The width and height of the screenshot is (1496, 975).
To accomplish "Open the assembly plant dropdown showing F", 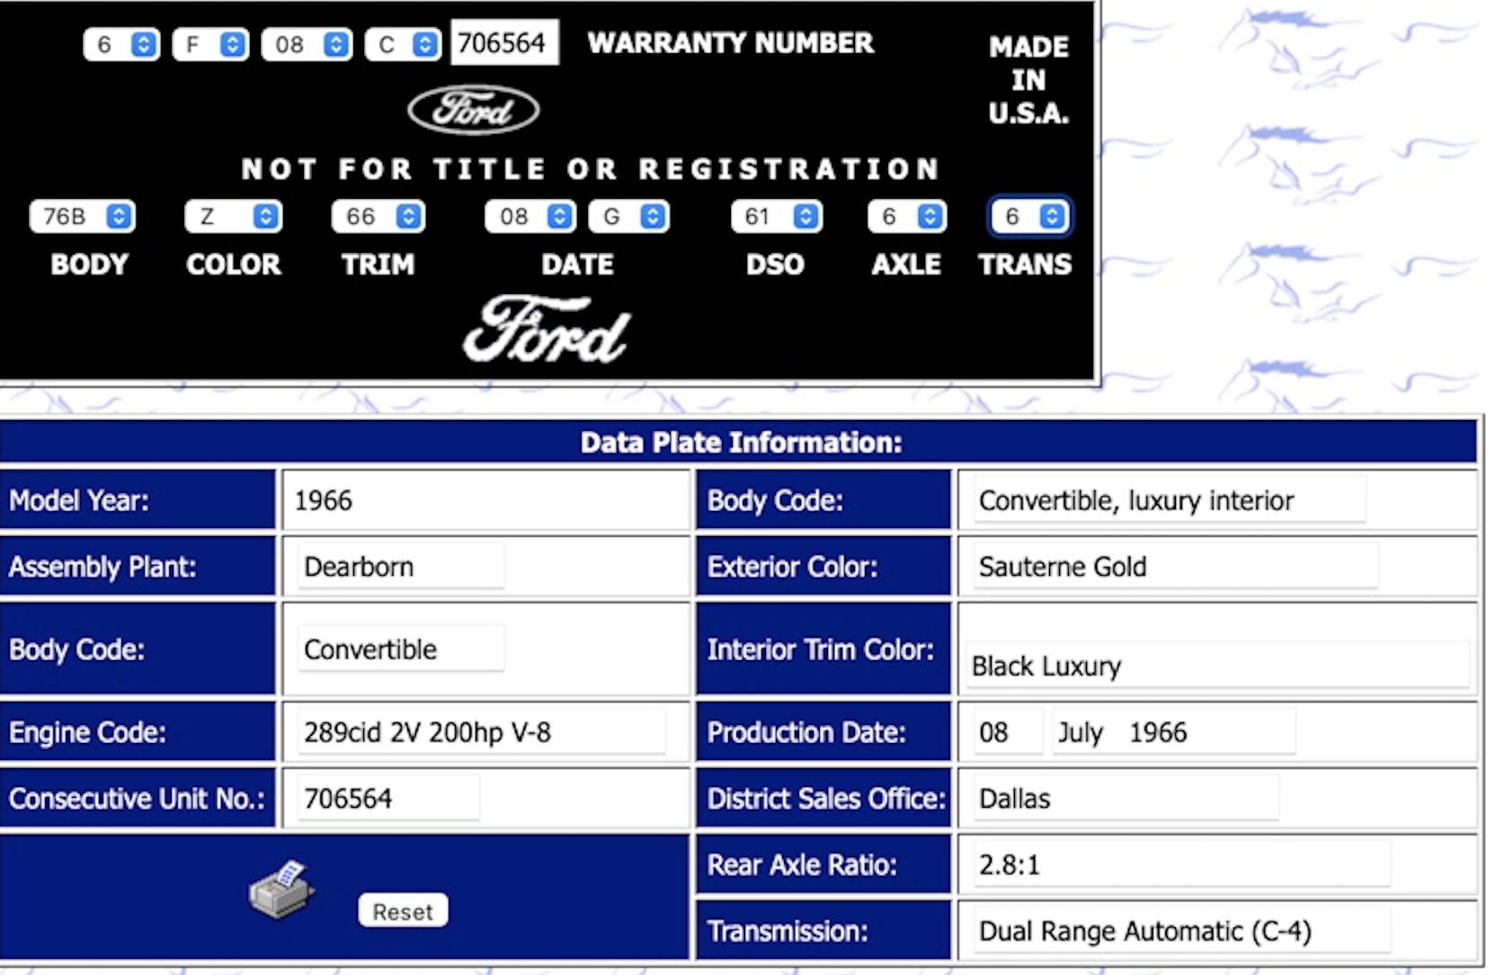I will click(x=211, y=44).
